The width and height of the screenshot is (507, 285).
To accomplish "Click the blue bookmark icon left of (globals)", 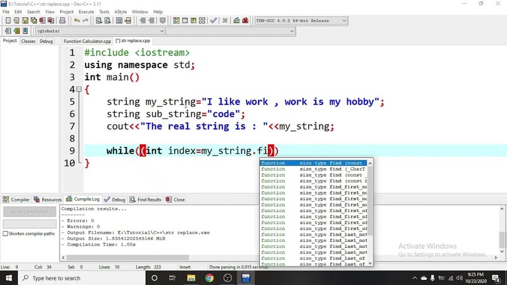I will 25,31.
